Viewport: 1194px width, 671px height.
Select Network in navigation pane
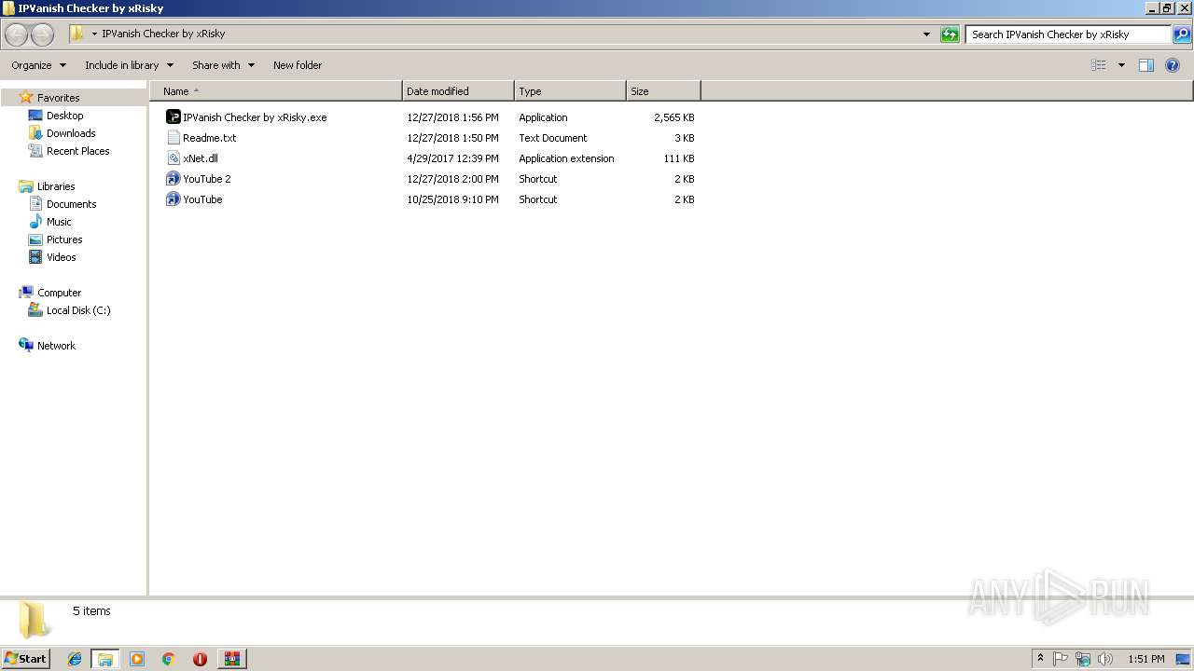(56, 346)
